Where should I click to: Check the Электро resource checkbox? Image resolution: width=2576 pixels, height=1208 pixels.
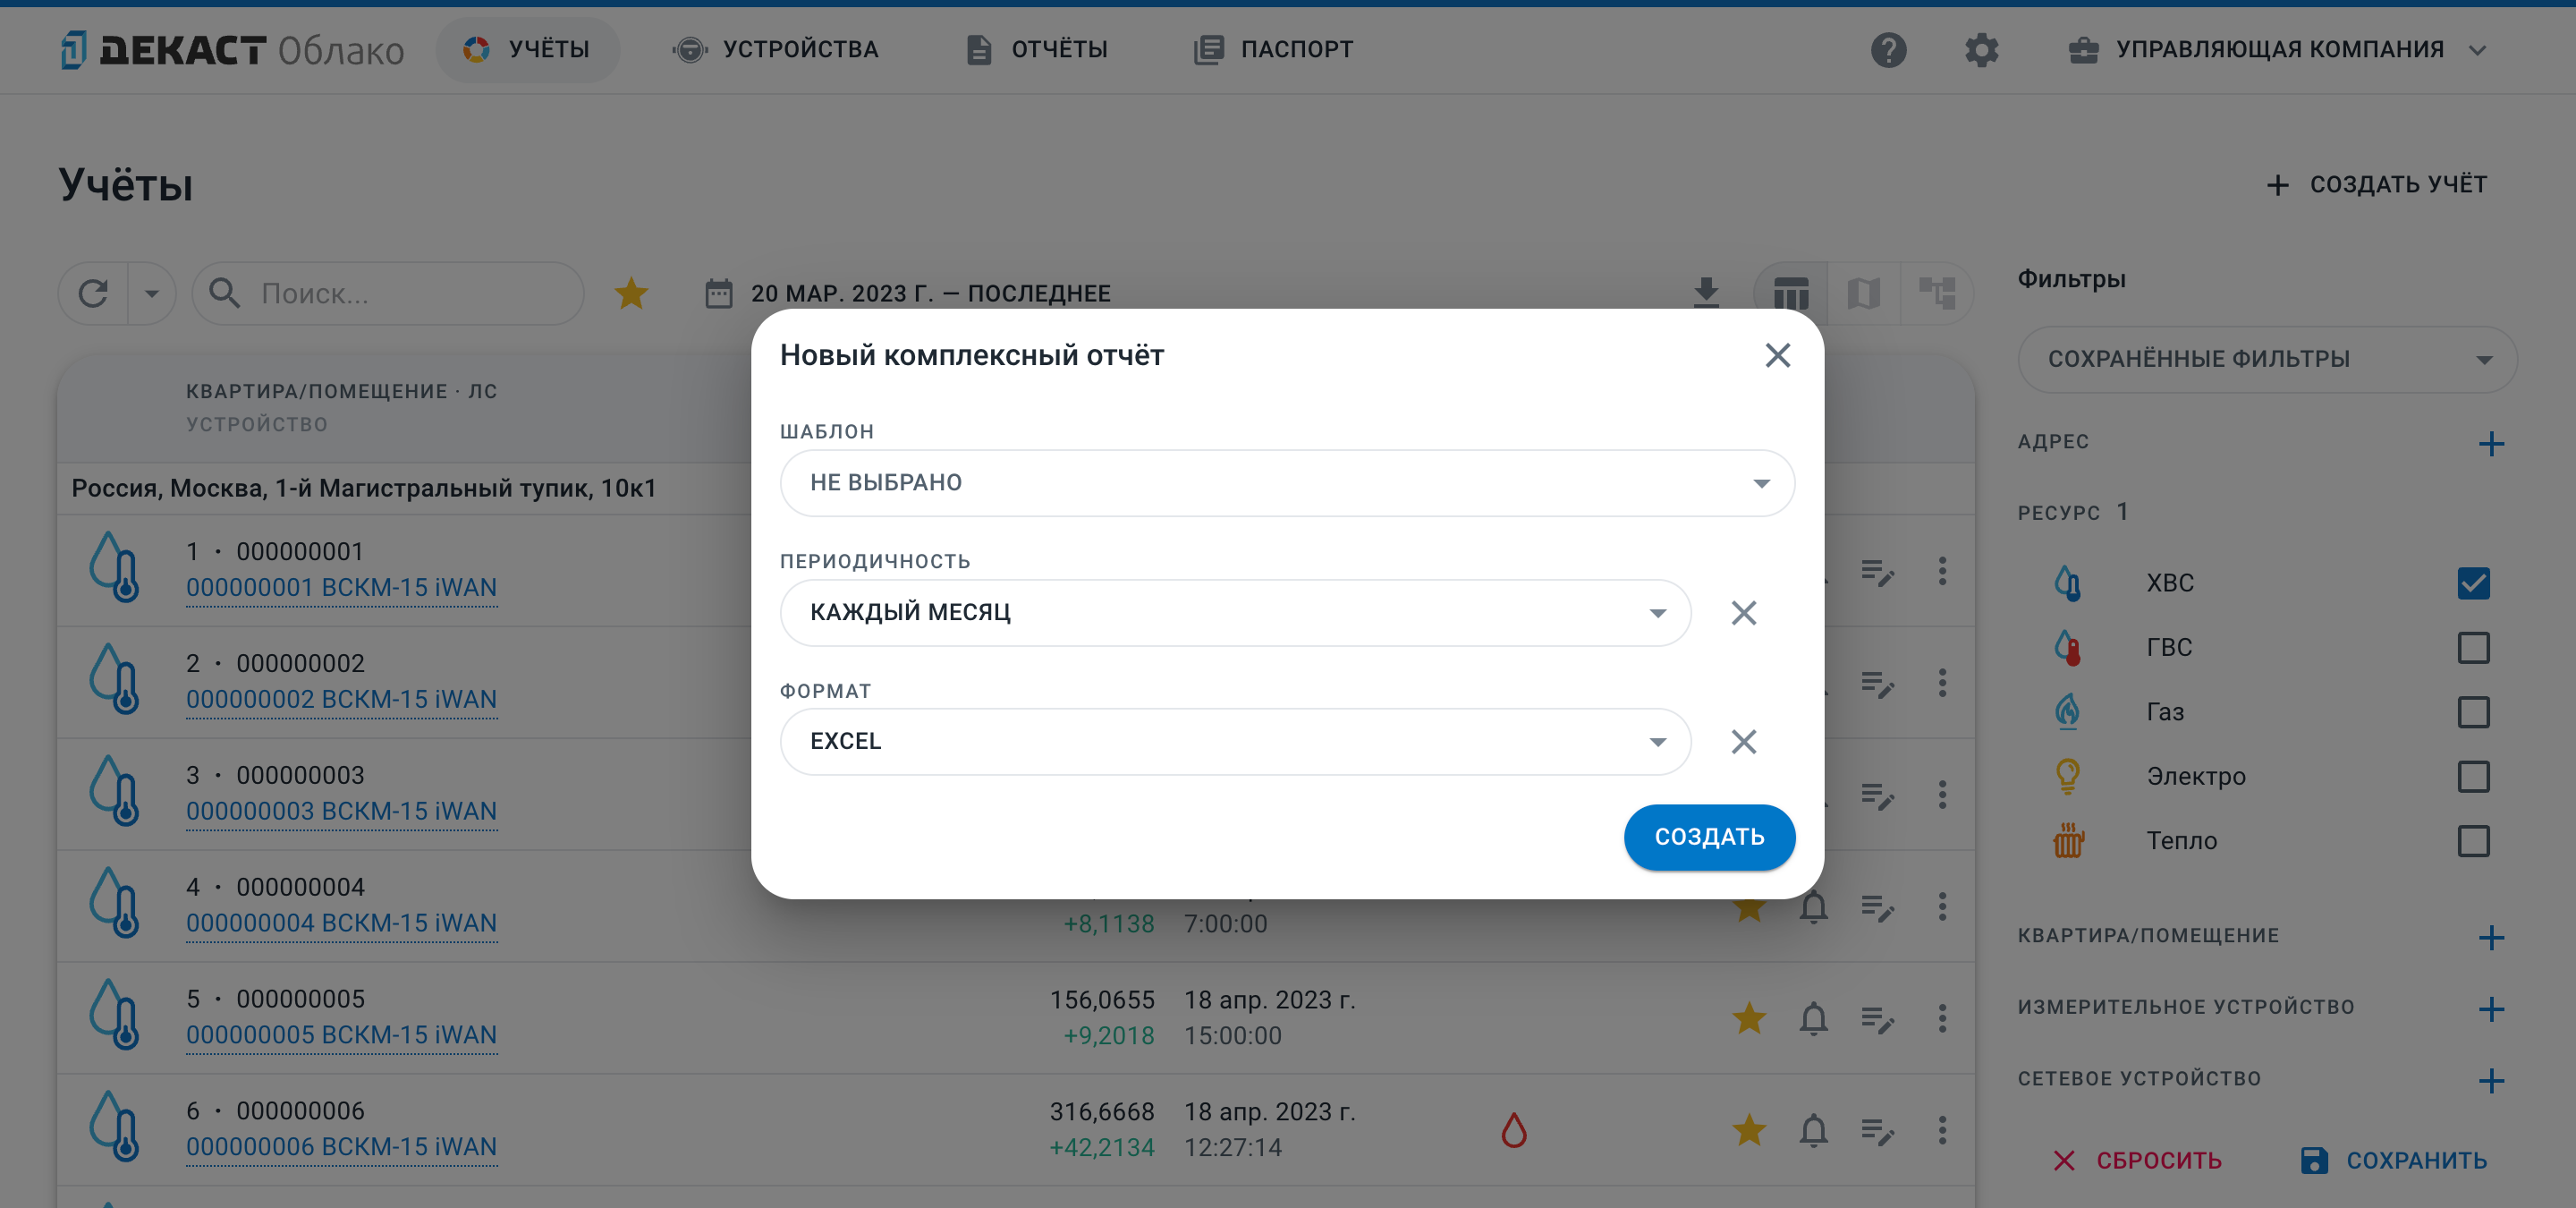[2473, 777]
